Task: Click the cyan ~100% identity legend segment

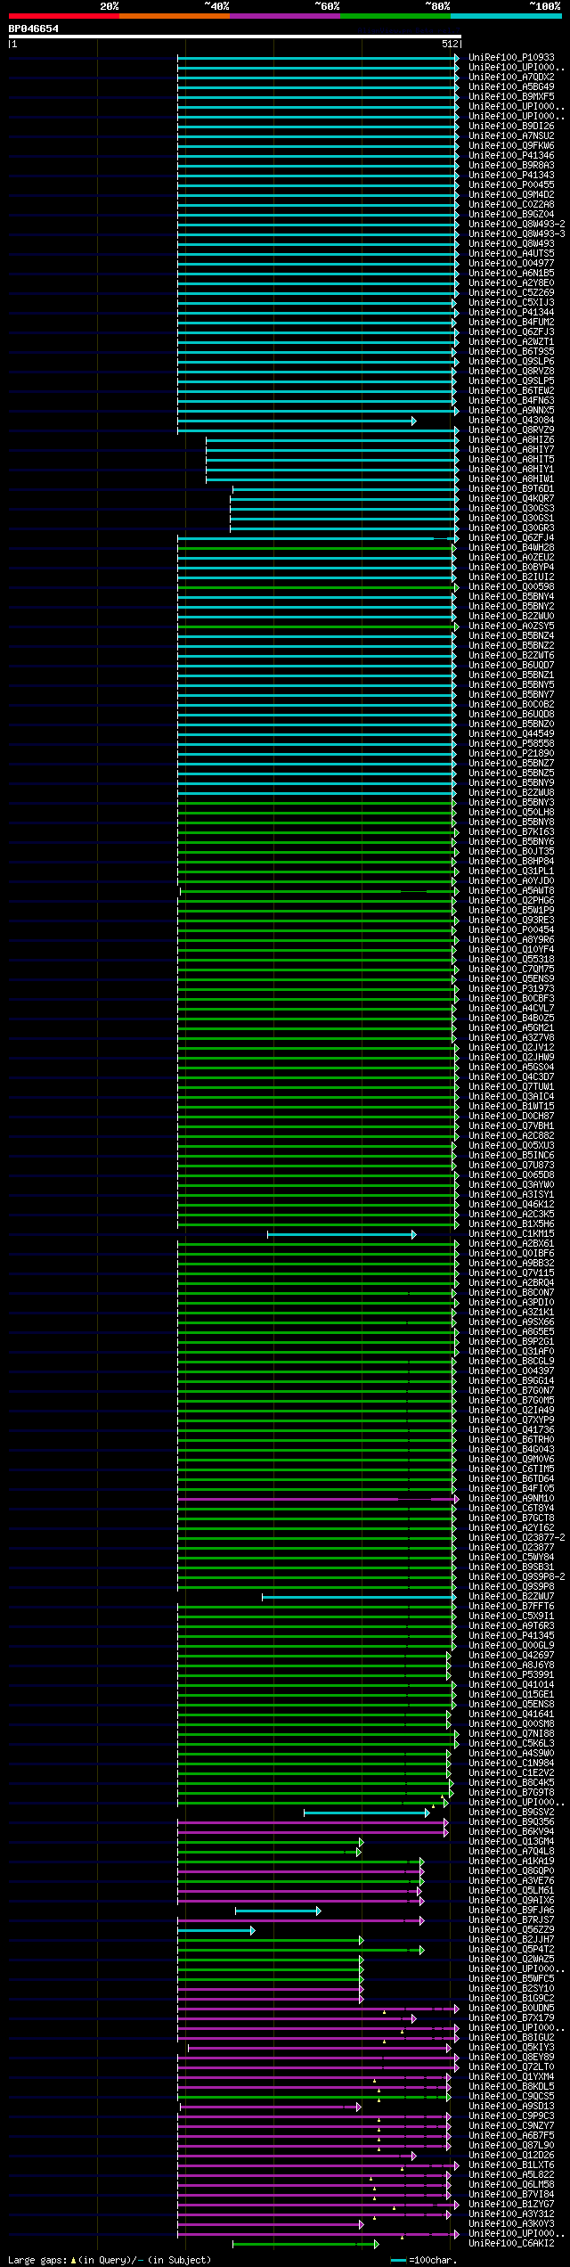Action: pos(506,16)
